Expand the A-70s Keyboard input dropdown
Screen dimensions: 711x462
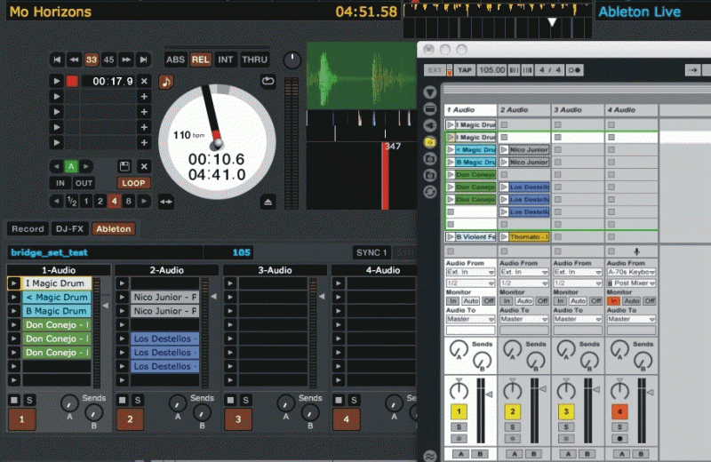[630, 272]
